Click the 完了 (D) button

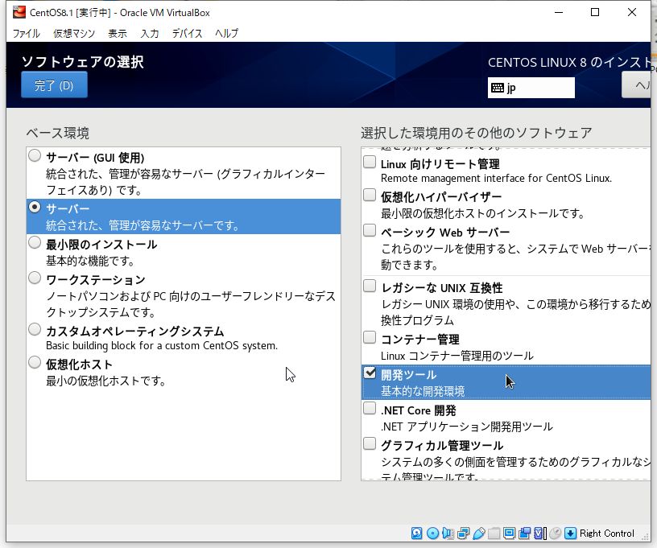[54, 85]
